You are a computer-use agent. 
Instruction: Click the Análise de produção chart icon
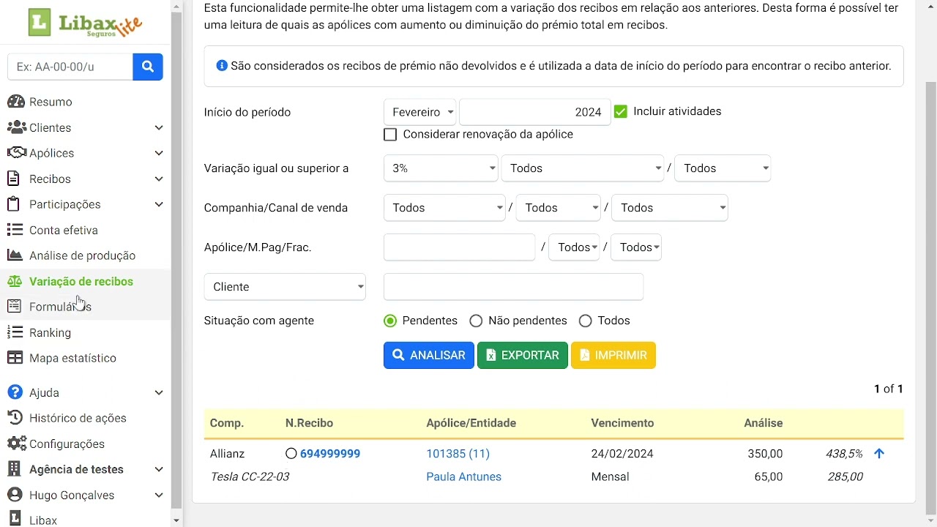15,255
